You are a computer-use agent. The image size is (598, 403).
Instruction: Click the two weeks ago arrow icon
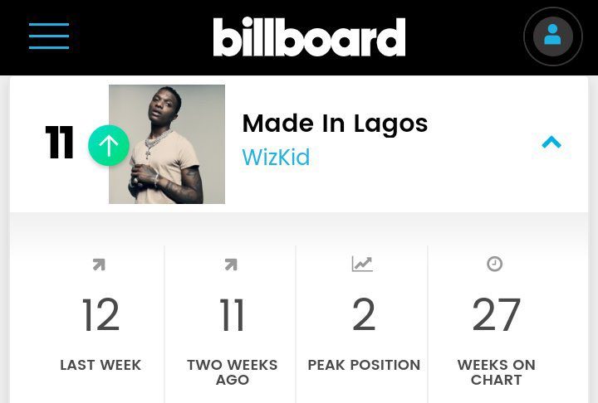[231, 265]
